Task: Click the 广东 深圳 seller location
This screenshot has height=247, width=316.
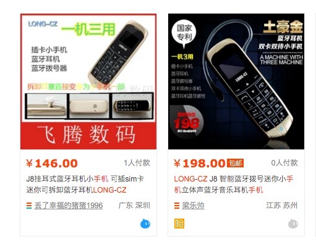Action: click(x=134, y=206)
